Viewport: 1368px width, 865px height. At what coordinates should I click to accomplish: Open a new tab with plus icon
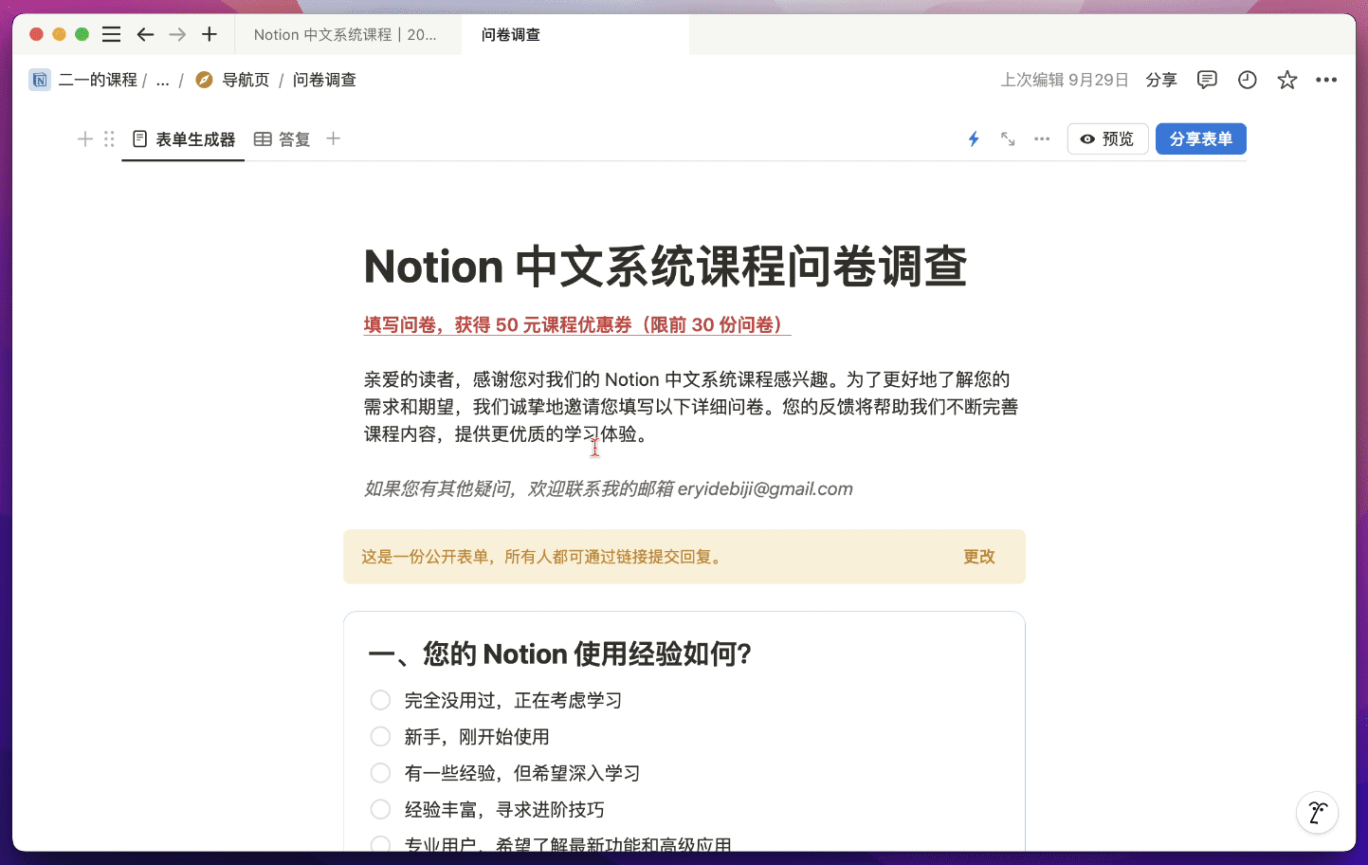[210, 34]
